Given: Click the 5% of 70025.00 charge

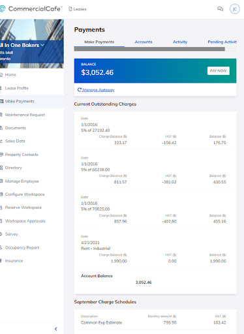Looking at the screenshot, I should tap(95, 209).
